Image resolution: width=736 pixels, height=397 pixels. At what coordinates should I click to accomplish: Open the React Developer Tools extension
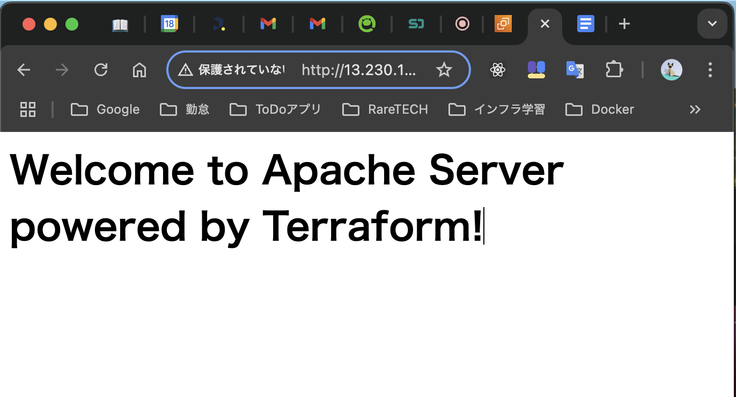click(498, 70)
